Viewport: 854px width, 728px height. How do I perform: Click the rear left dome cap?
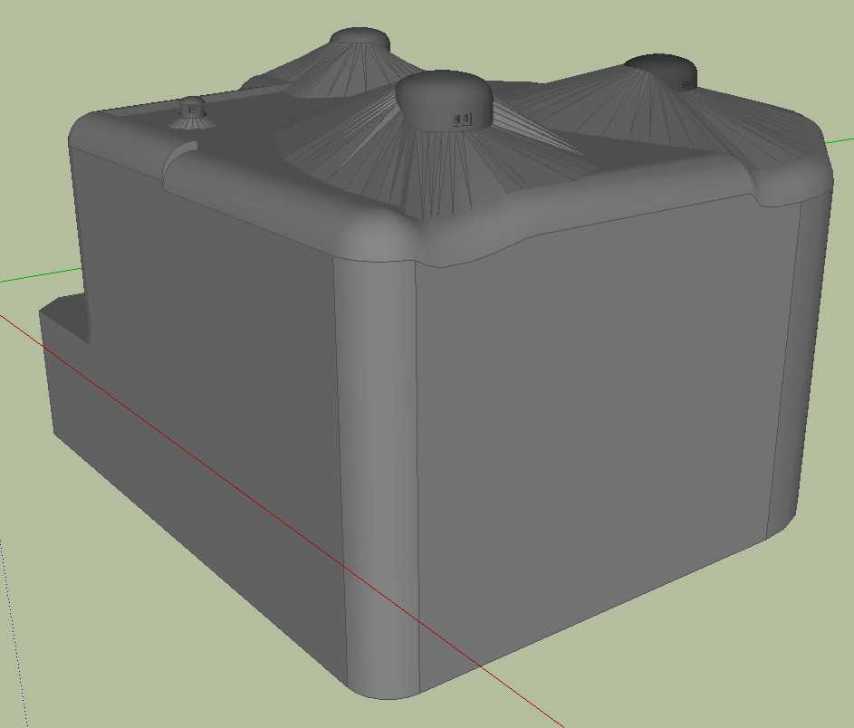click(x=360, y=40)
